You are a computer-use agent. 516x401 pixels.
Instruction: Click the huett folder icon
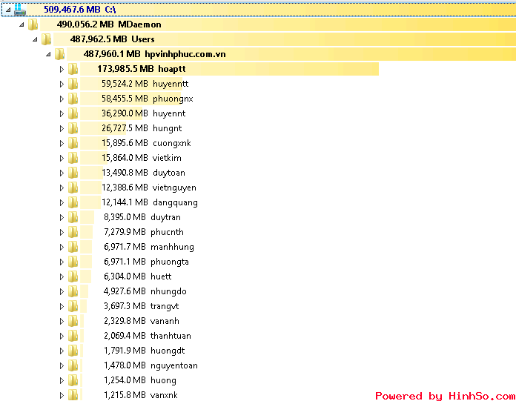[73, 276]
